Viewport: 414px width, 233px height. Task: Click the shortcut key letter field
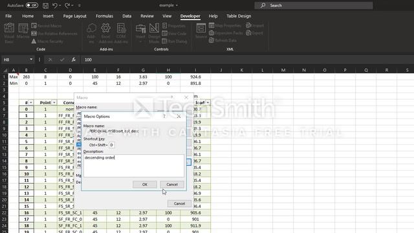pos(112,145)
